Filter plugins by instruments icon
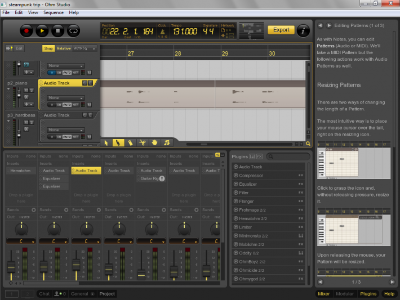The image size is (400, 300). click(252, 156)
